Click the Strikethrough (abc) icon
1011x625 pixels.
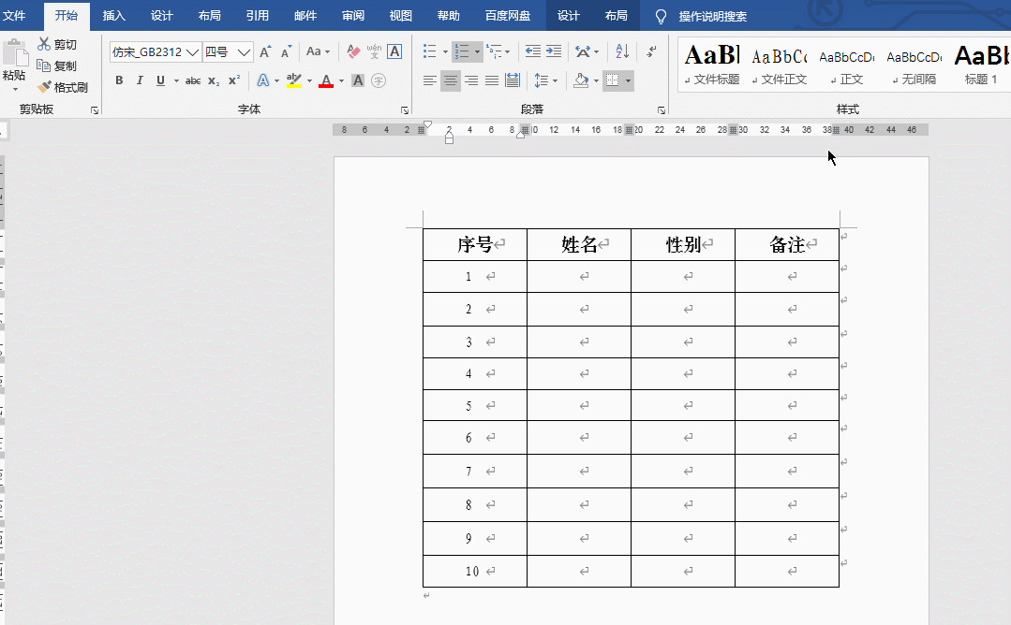[x=193, y=80]
